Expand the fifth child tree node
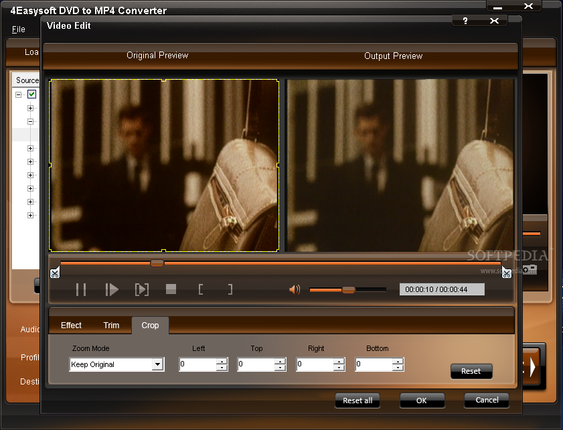Screen dimensions: 563x430 [31, 175]
